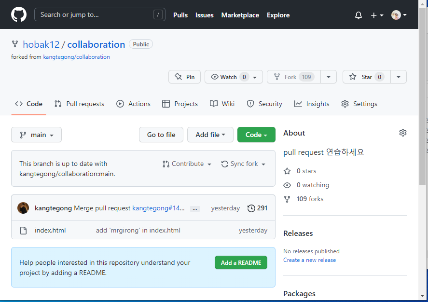The height and width of the screenshot is (302, 428).
Task: Open Pulls in the top navigation
Action: point(180,15)
